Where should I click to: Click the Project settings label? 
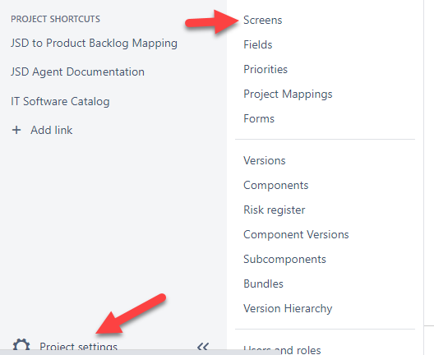[78, 347]
